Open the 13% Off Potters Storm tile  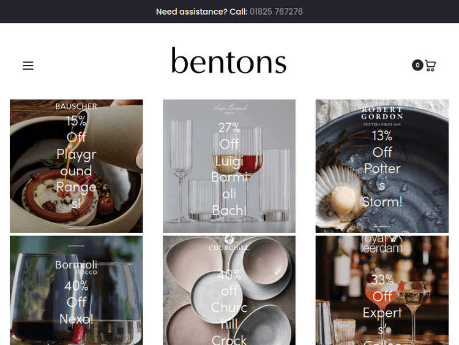pyautogui.click(x=382, y=166)
